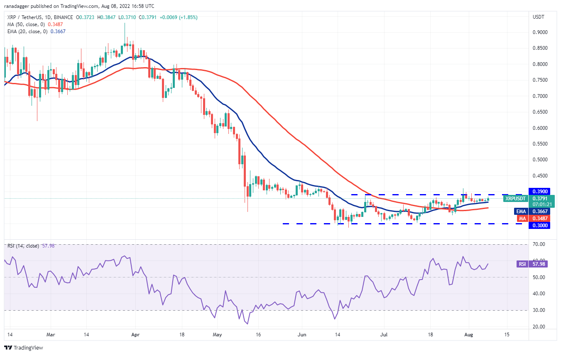Click the '15' date label after Aug
561x355 pixels.
pos(507,334)
